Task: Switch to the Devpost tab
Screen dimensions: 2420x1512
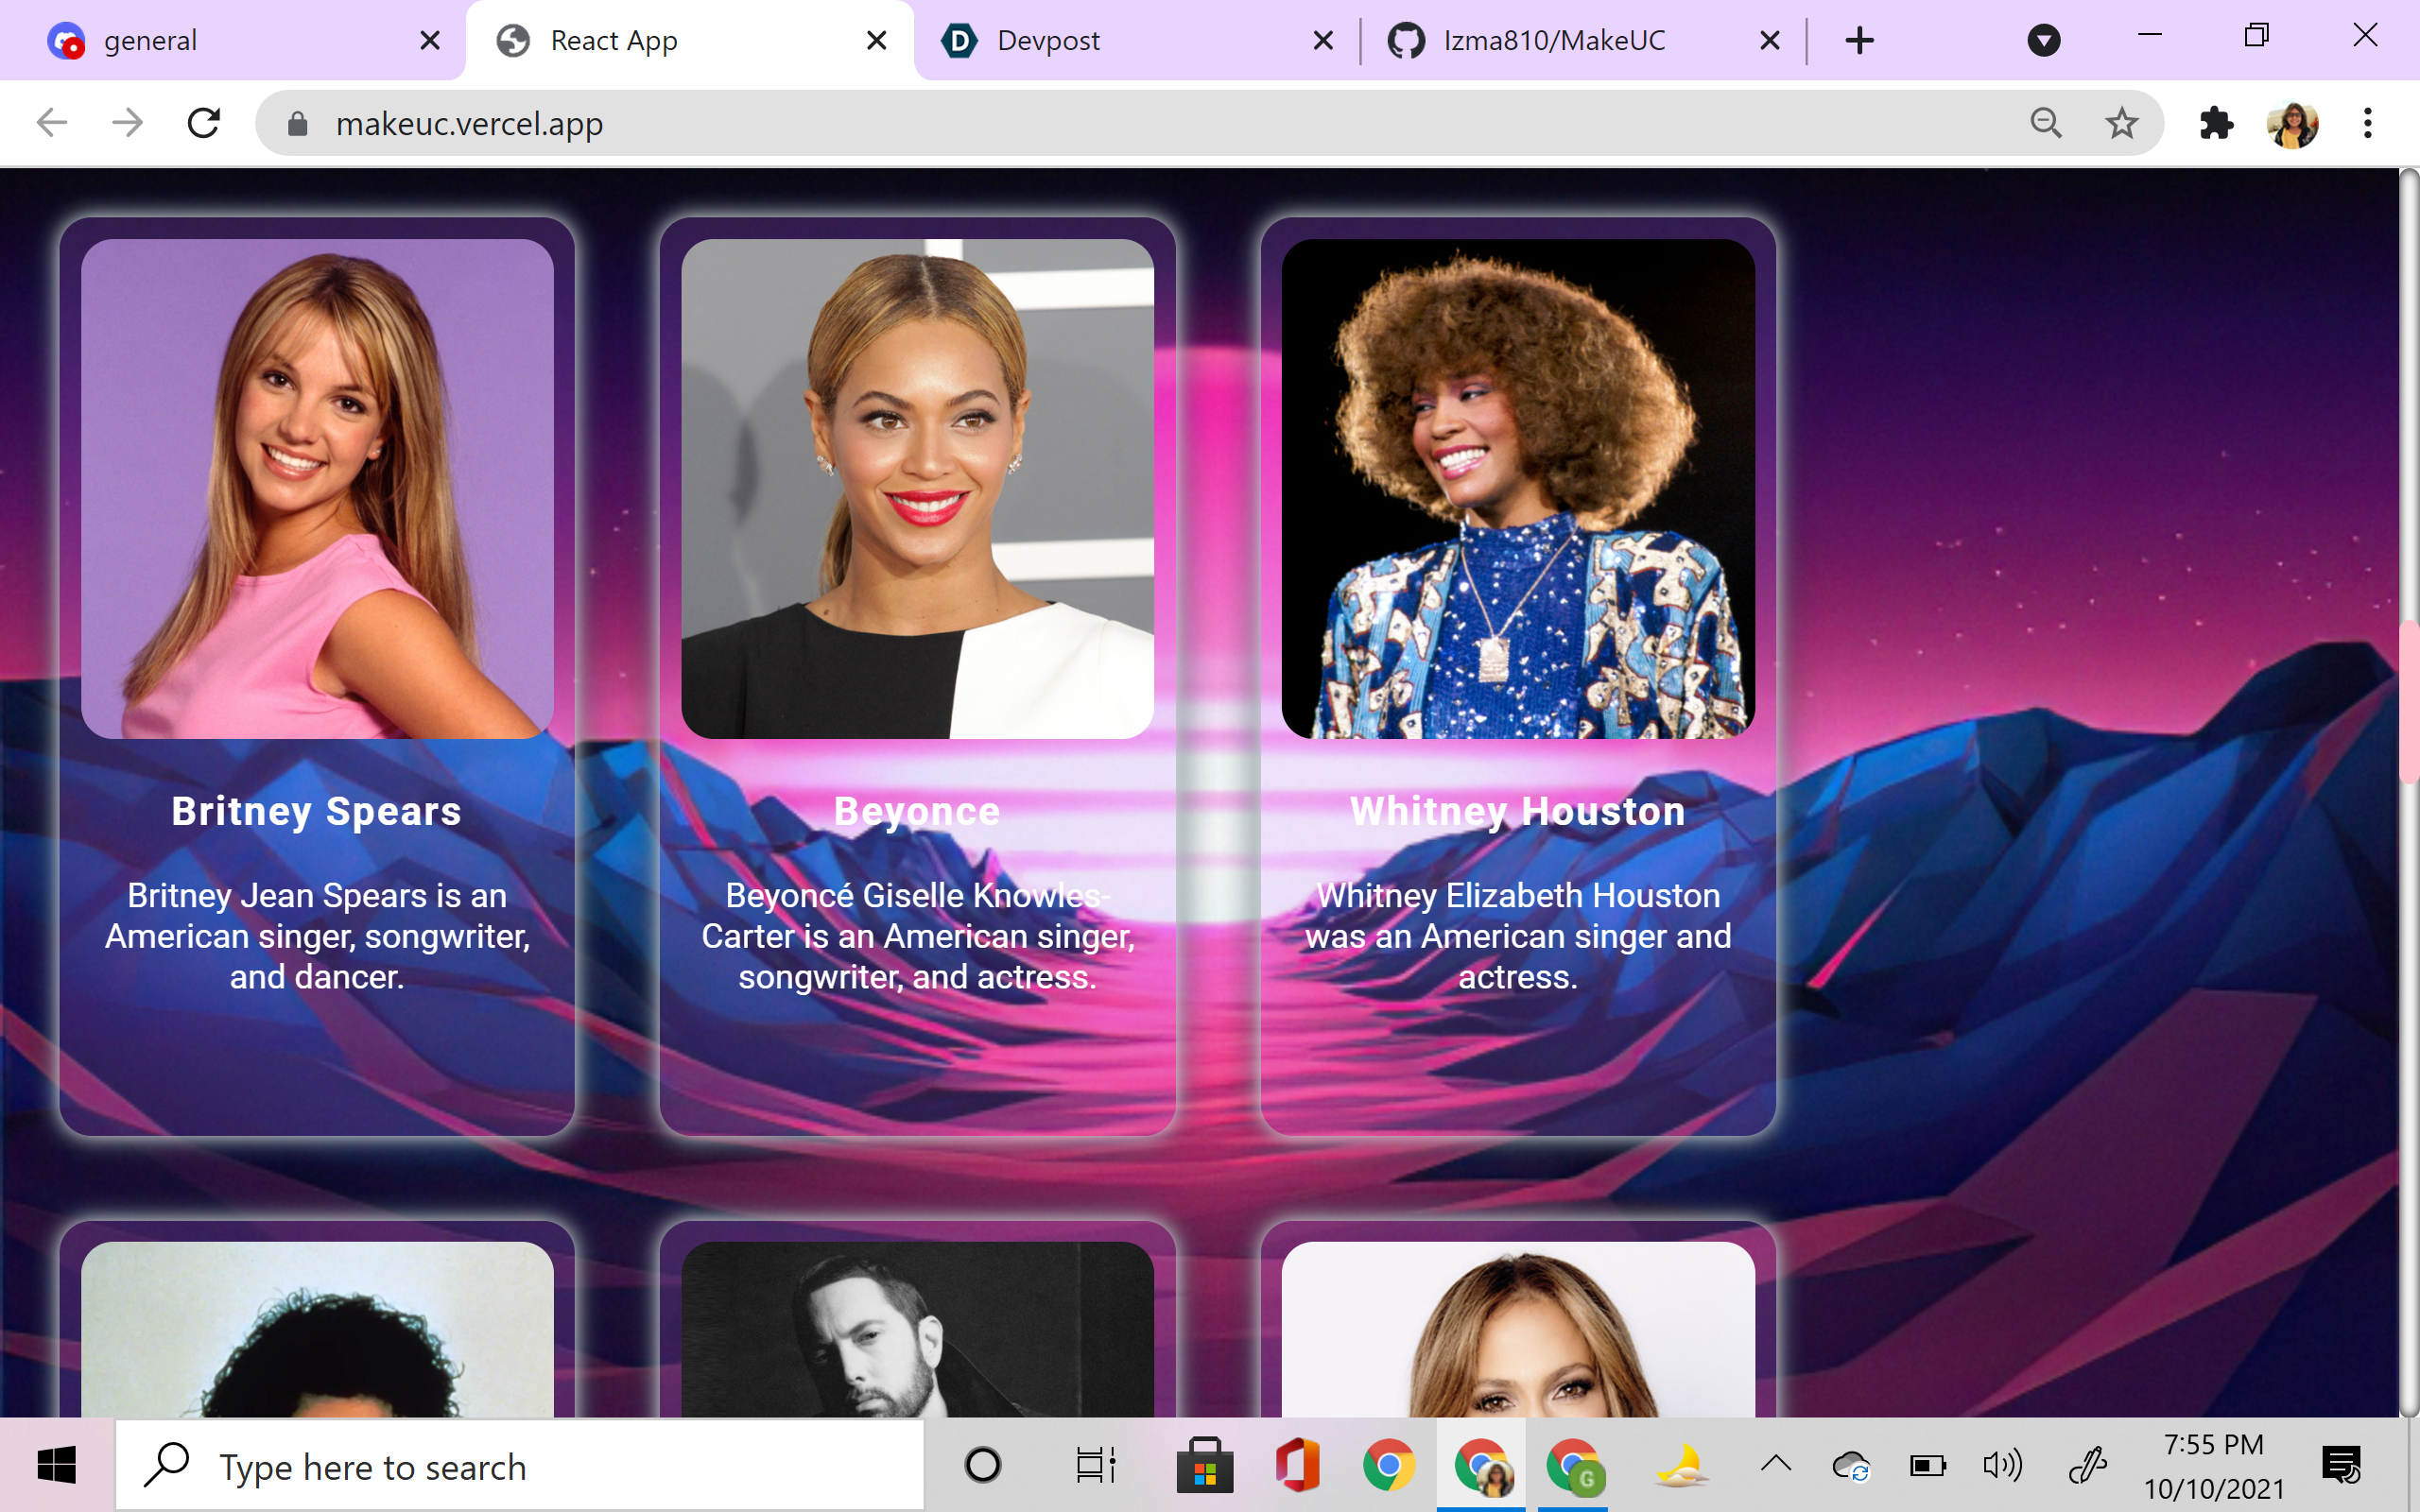Action: point(1048,40)
